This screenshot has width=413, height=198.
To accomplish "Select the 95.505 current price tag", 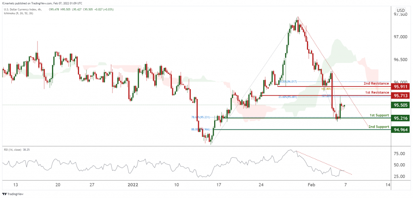I will point(400,105).
